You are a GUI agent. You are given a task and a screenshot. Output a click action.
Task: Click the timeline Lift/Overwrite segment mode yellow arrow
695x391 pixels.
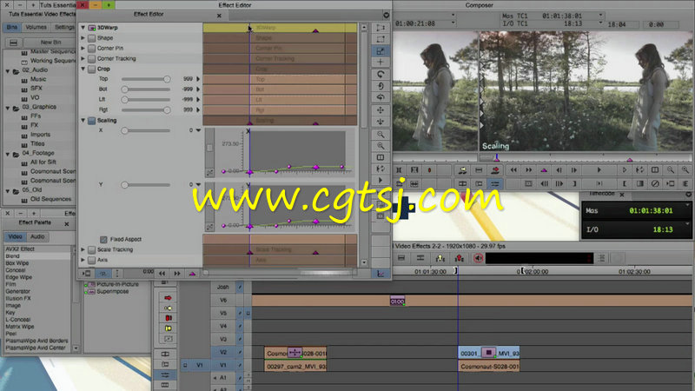440,258
